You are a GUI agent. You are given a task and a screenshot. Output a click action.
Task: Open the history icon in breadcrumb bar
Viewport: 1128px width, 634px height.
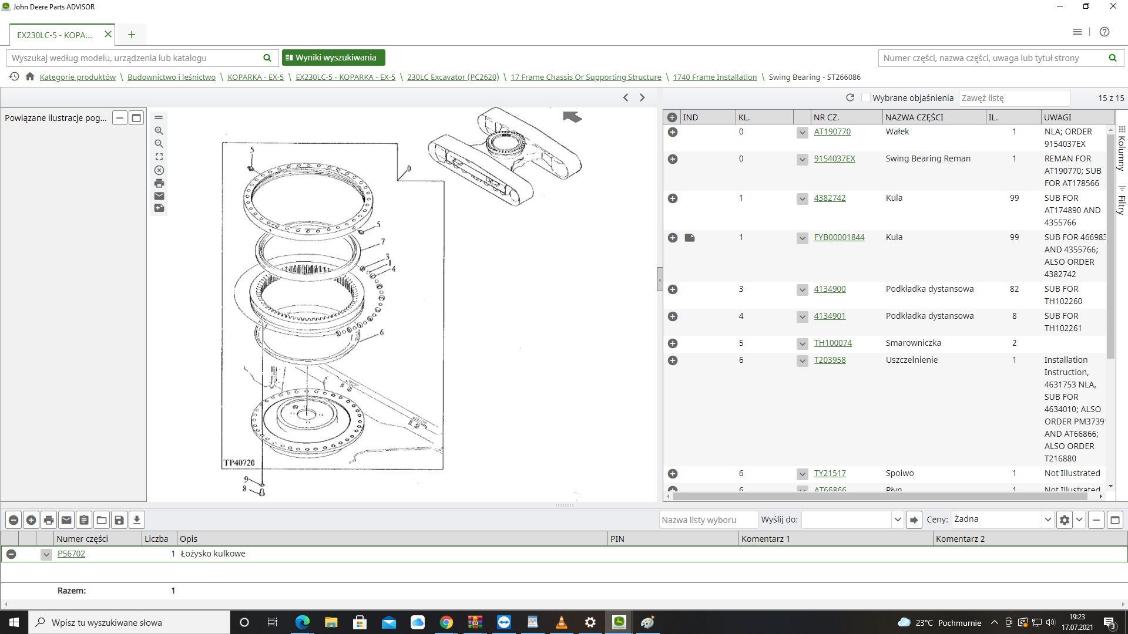(14, 77)
